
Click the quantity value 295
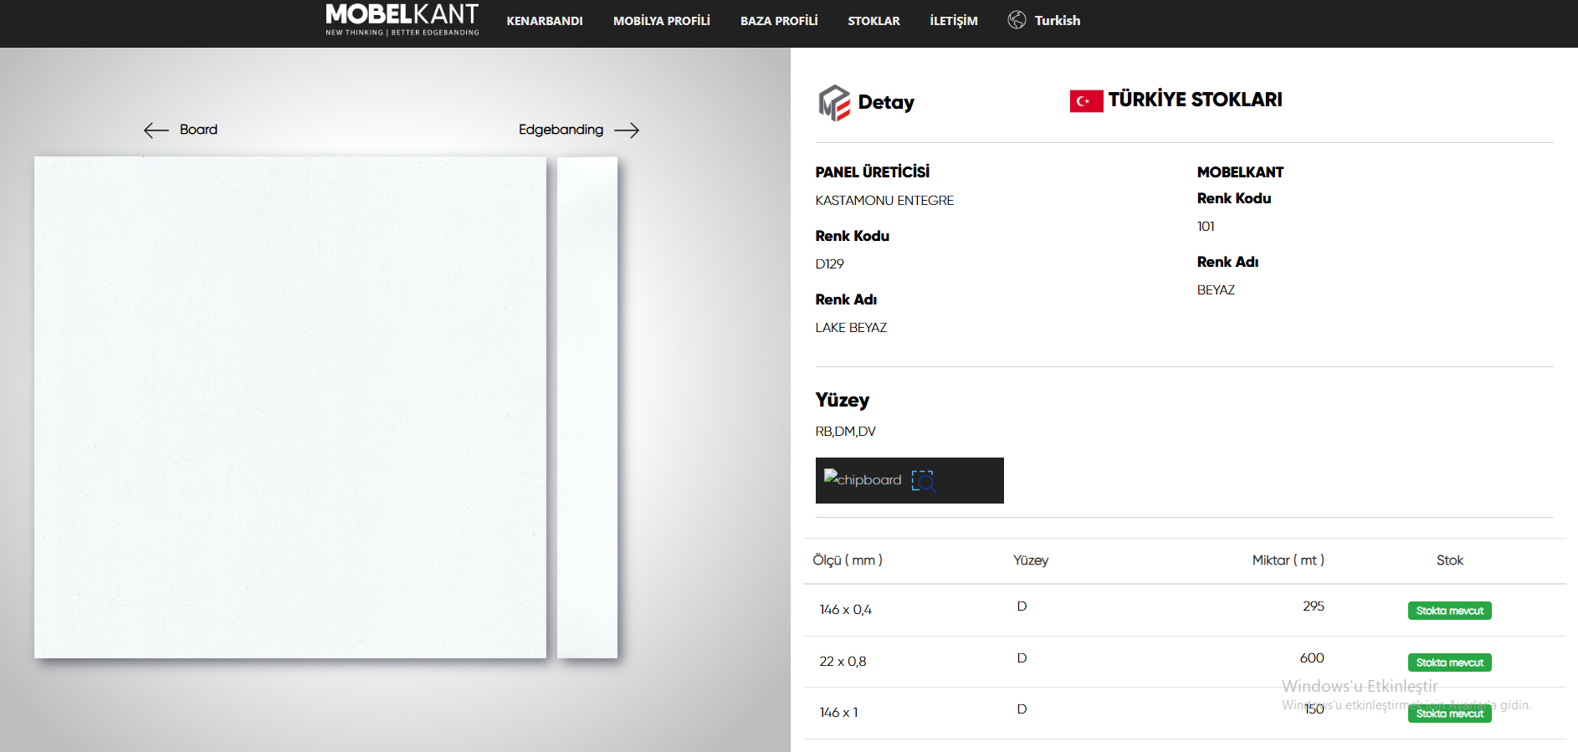(x=1314, y=606)
